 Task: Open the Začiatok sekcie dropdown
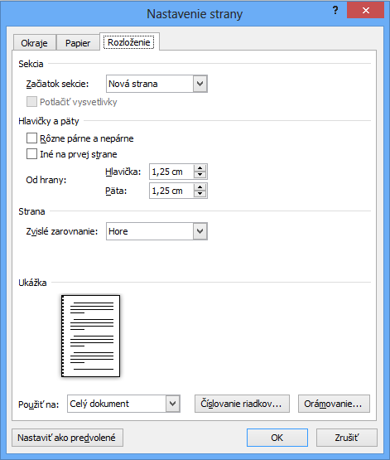click(156, 84)
